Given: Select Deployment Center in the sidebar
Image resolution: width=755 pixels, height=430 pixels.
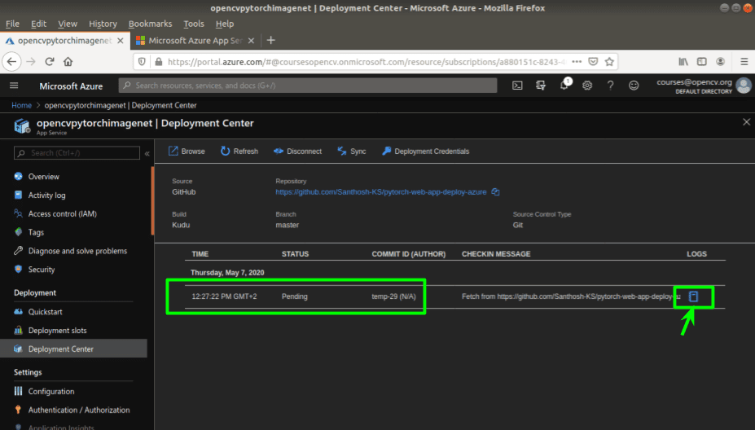Looking at the screenshot, I should (73, 349).
